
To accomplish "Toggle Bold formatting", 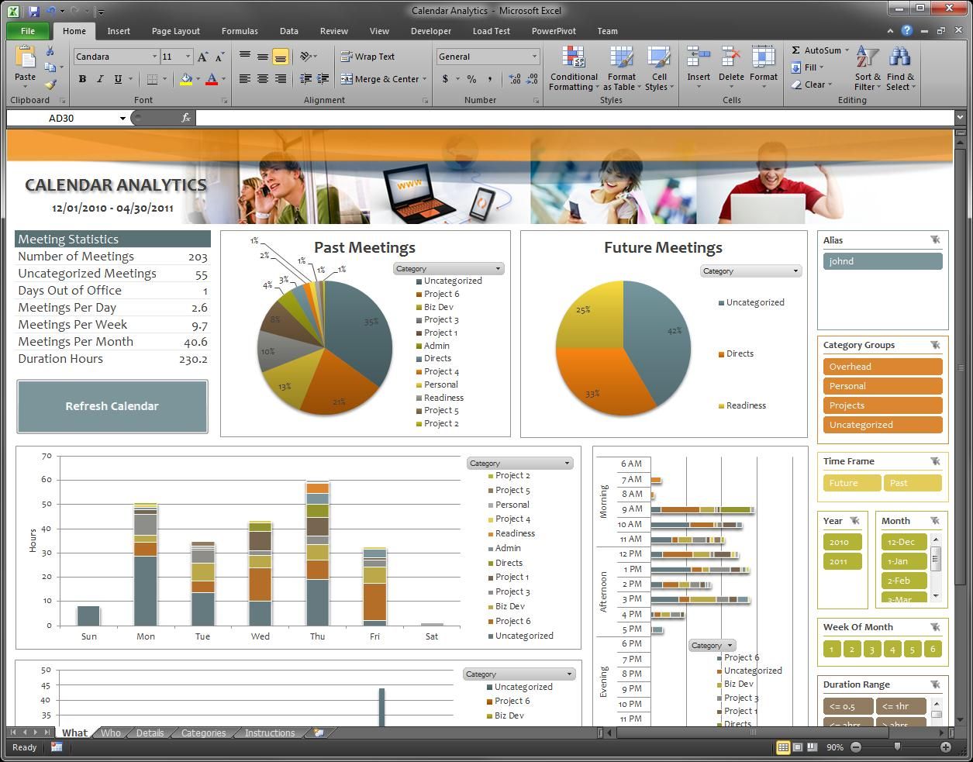I will coord(82,79).
